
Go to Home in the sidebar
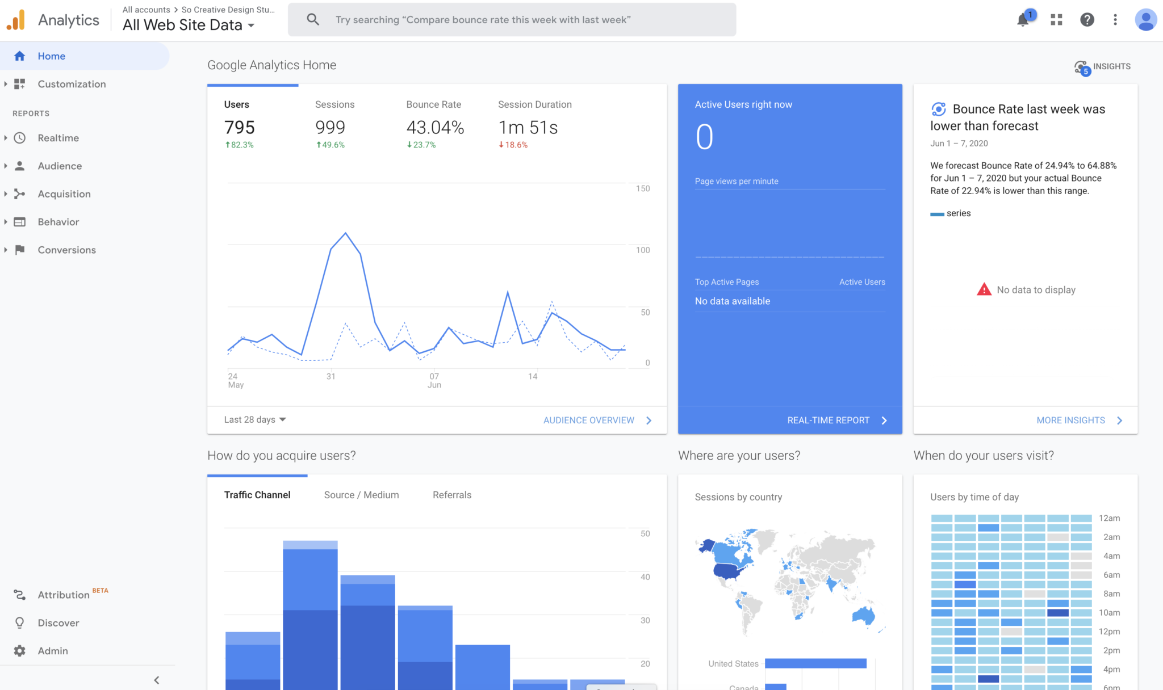[85, 56]
